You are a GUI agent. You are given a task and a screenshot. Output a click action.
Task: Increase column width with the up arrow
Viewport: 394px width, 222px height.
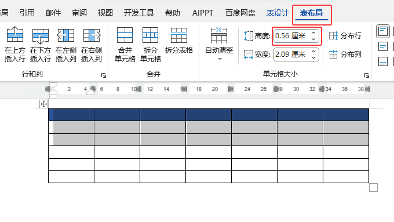[313, 51]
